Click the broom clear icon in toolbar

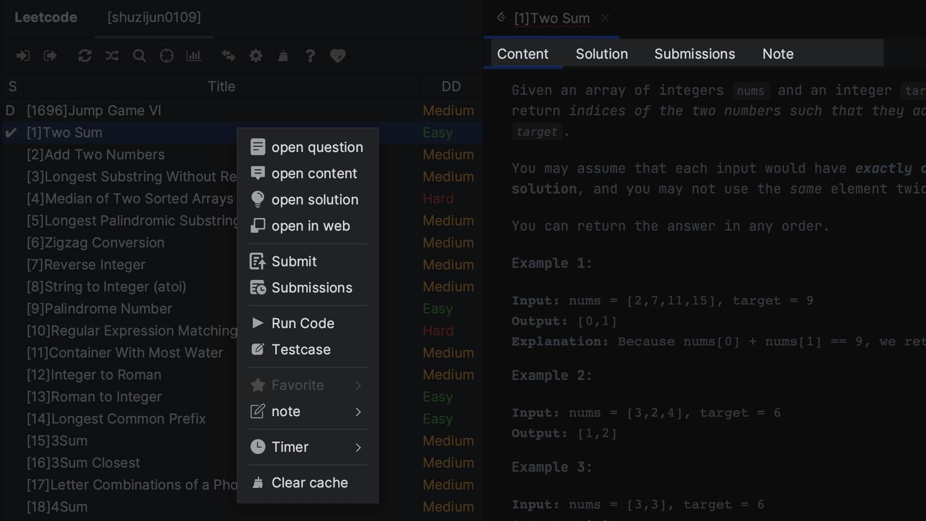[x=283, y=56]
